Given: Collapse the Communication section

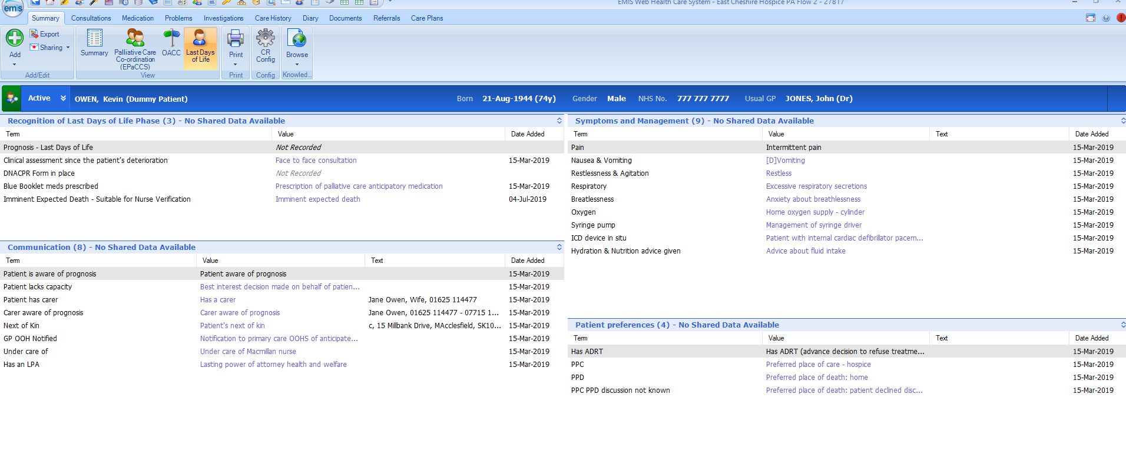Looking at the screenshot, I should (559, 247).
